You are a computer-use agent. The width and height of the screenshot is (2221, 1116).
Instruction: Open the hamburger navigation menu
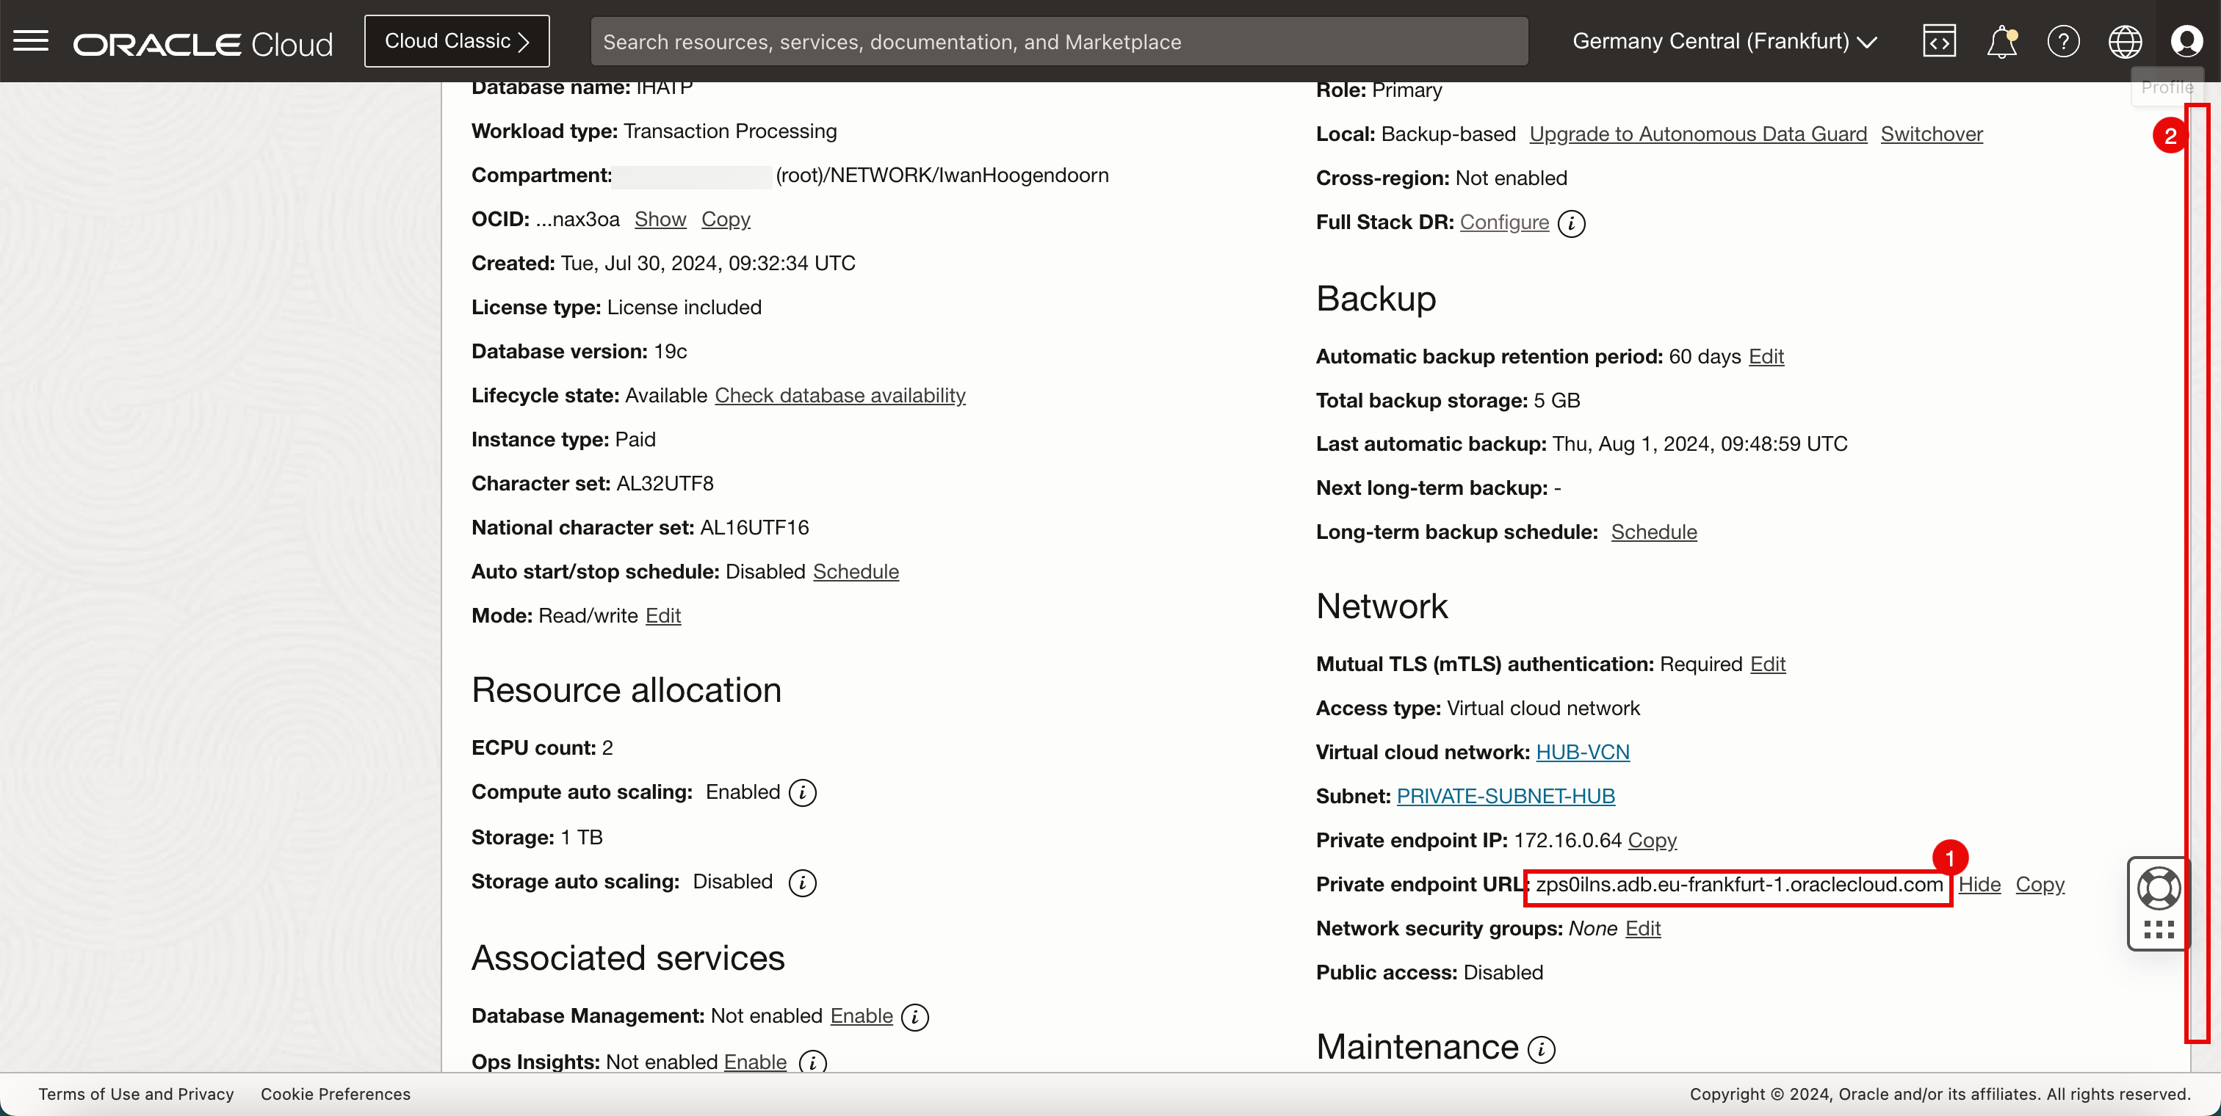click(x=31, y=41)
